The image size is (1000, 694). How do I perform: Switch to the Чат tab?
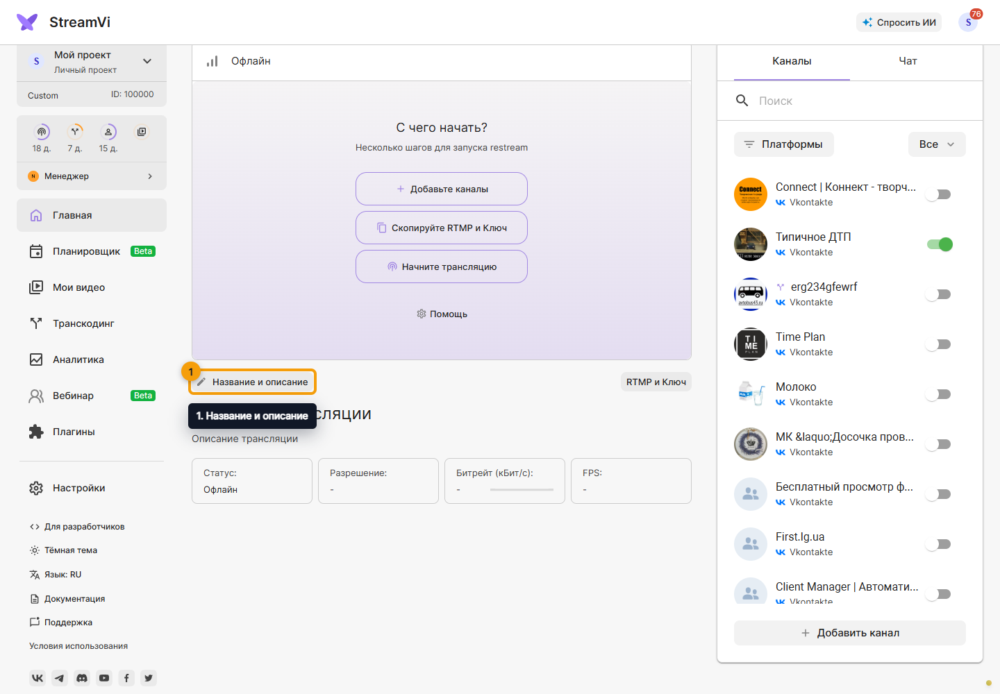pos(908,61)
